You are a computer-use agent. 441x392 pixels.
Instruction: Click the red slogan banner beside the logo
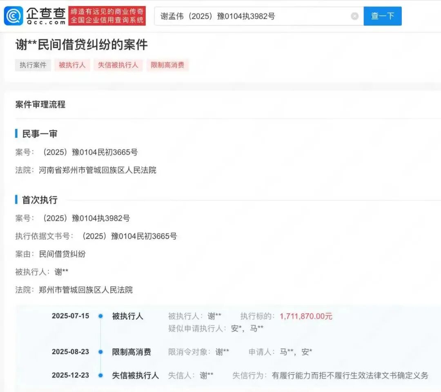point(107,16)
